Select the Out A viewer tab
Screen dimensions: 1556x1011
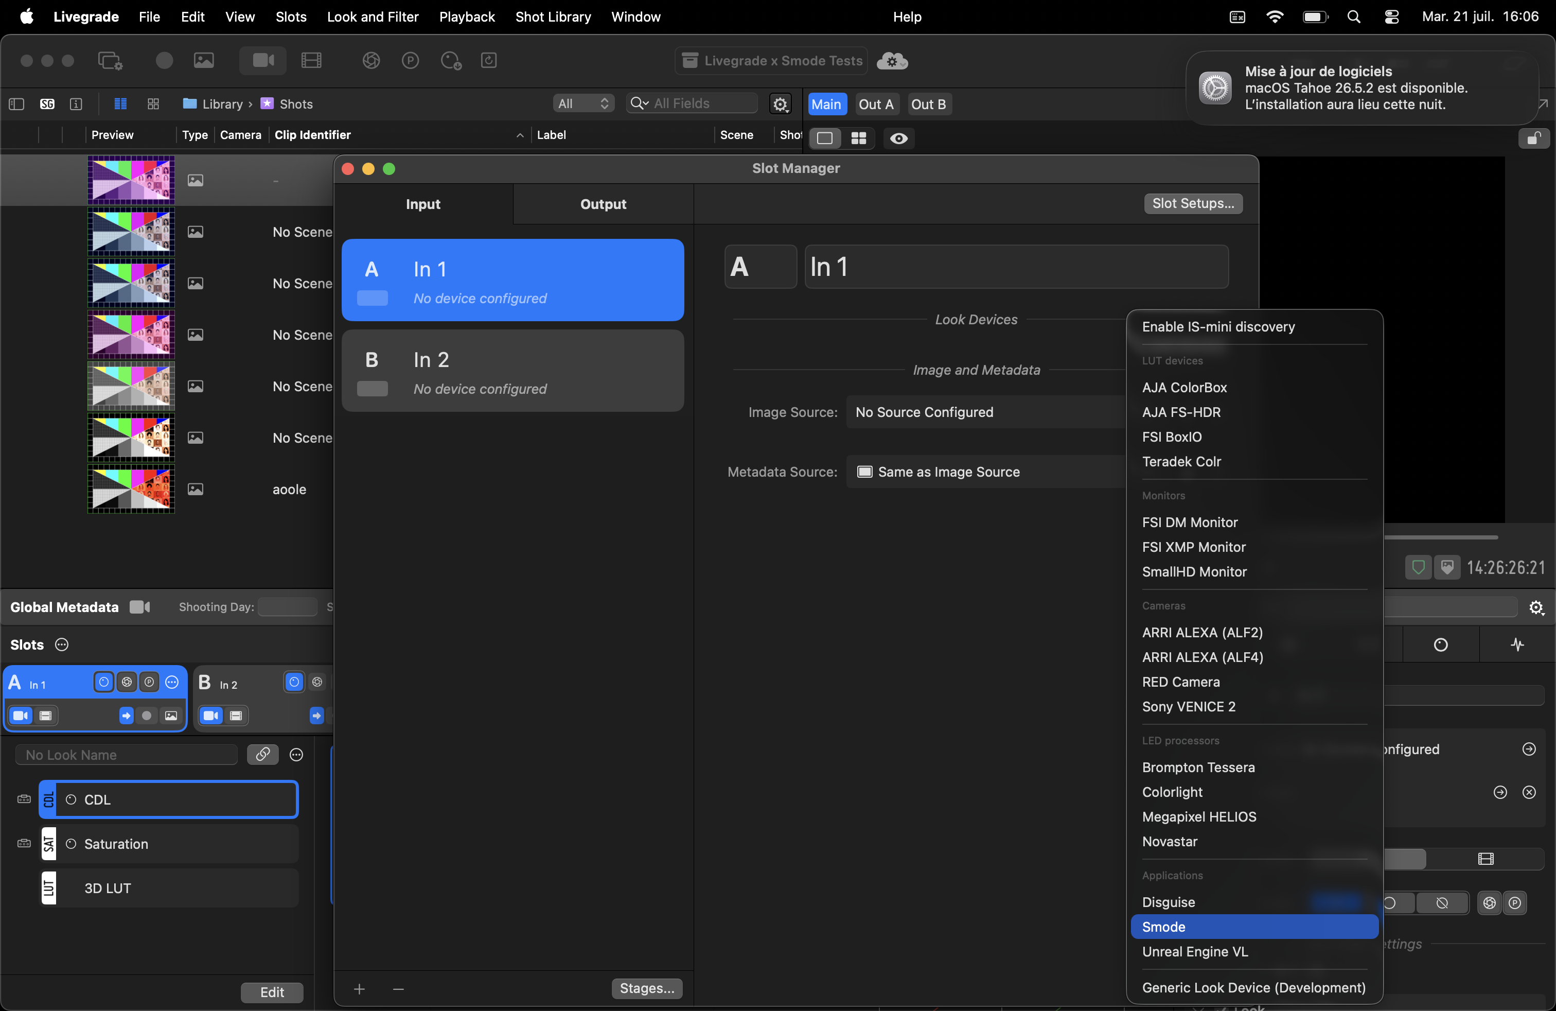click(x=876, y=104)
